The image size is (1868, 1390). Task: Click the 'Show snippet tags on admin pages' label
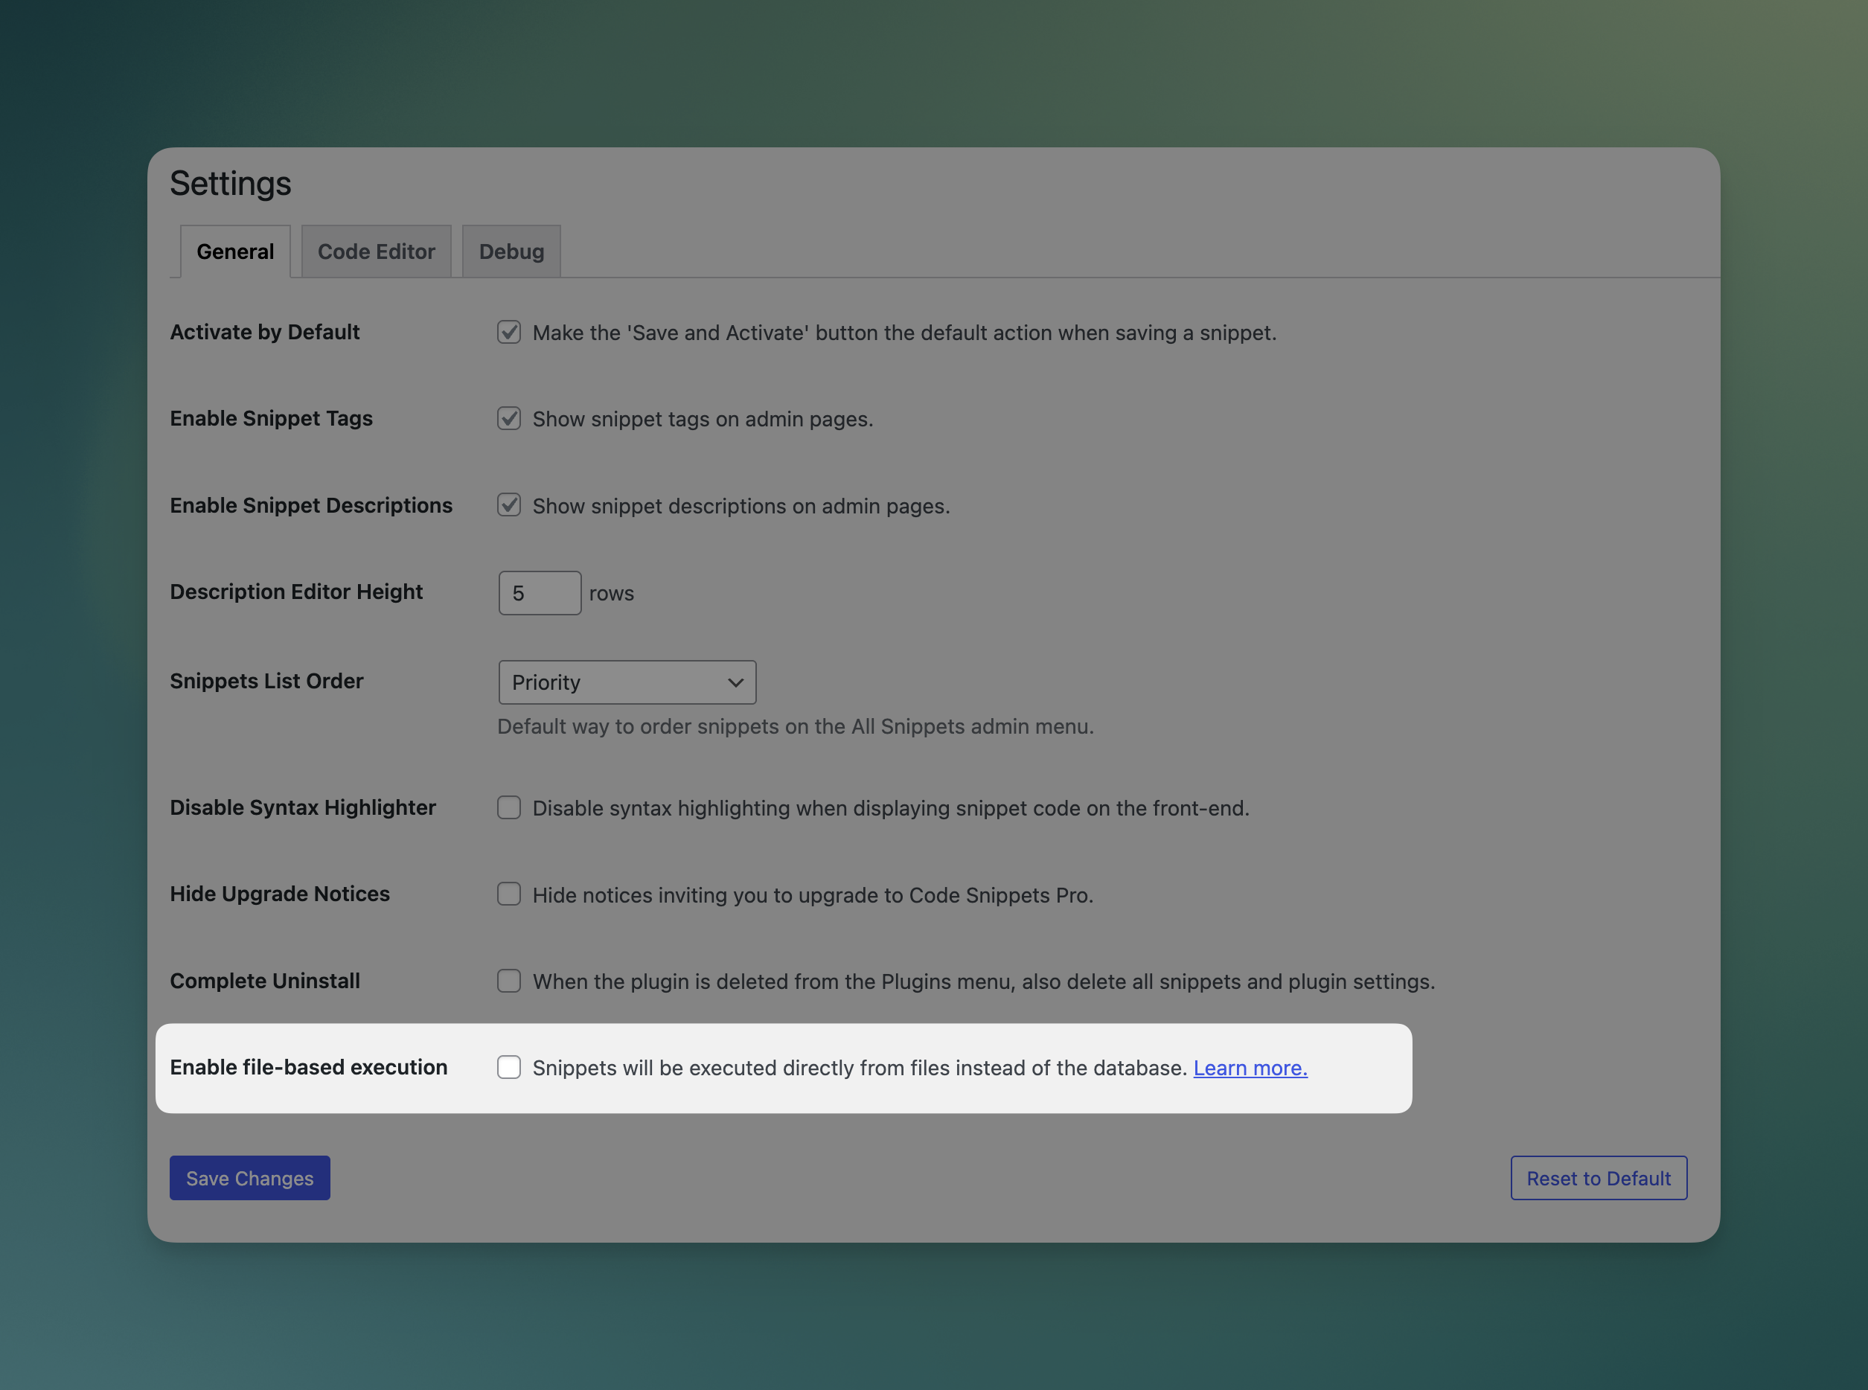703,419
